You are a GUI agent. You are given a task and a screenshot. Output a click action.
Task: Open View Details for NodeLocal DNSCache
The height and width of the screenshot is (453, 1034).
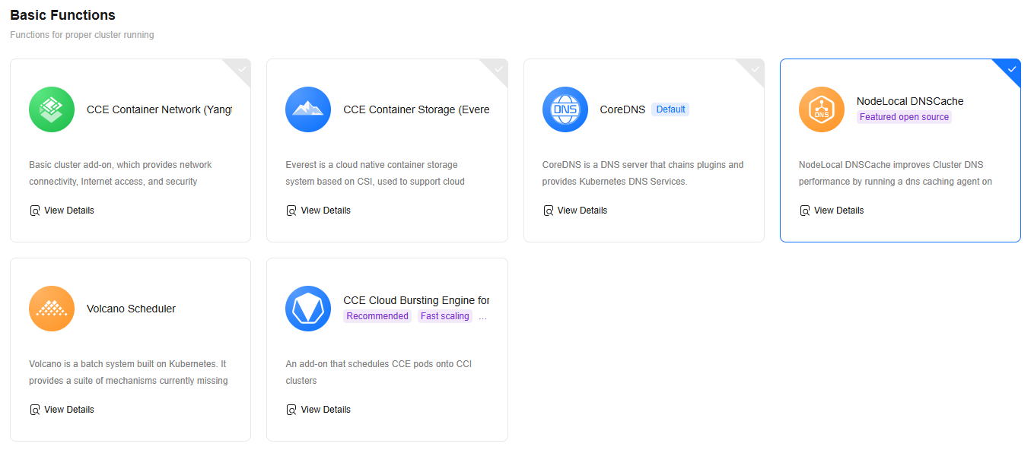coord(832,211)
